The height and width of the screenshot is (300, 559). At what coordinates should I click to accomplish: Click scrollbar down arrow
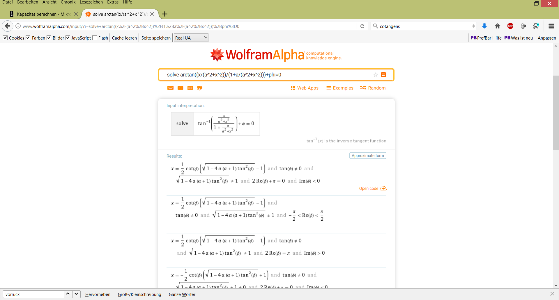point(556,285)
